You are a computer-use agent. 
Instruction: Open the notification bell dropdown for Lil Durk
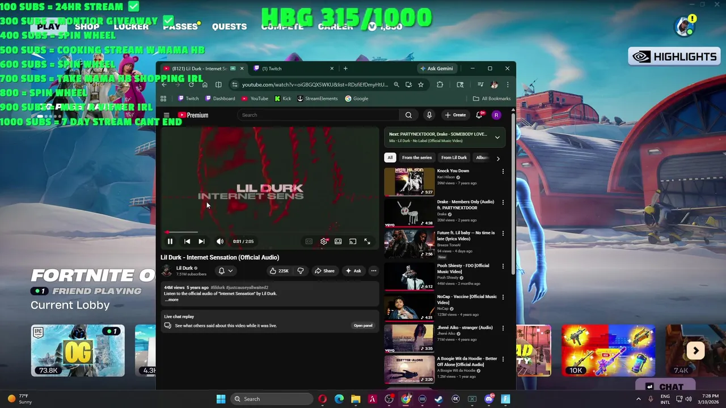(x=226, y=271)
